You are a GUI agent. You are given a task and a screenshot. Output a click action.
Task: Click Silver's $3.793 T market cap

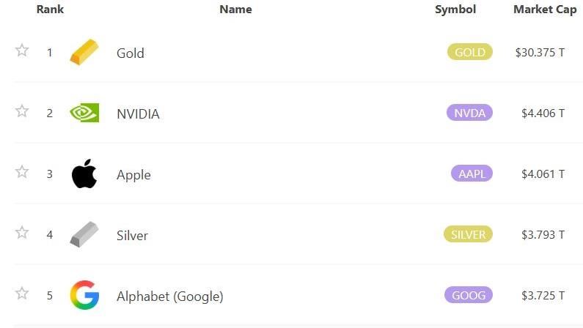click(540, 235)
